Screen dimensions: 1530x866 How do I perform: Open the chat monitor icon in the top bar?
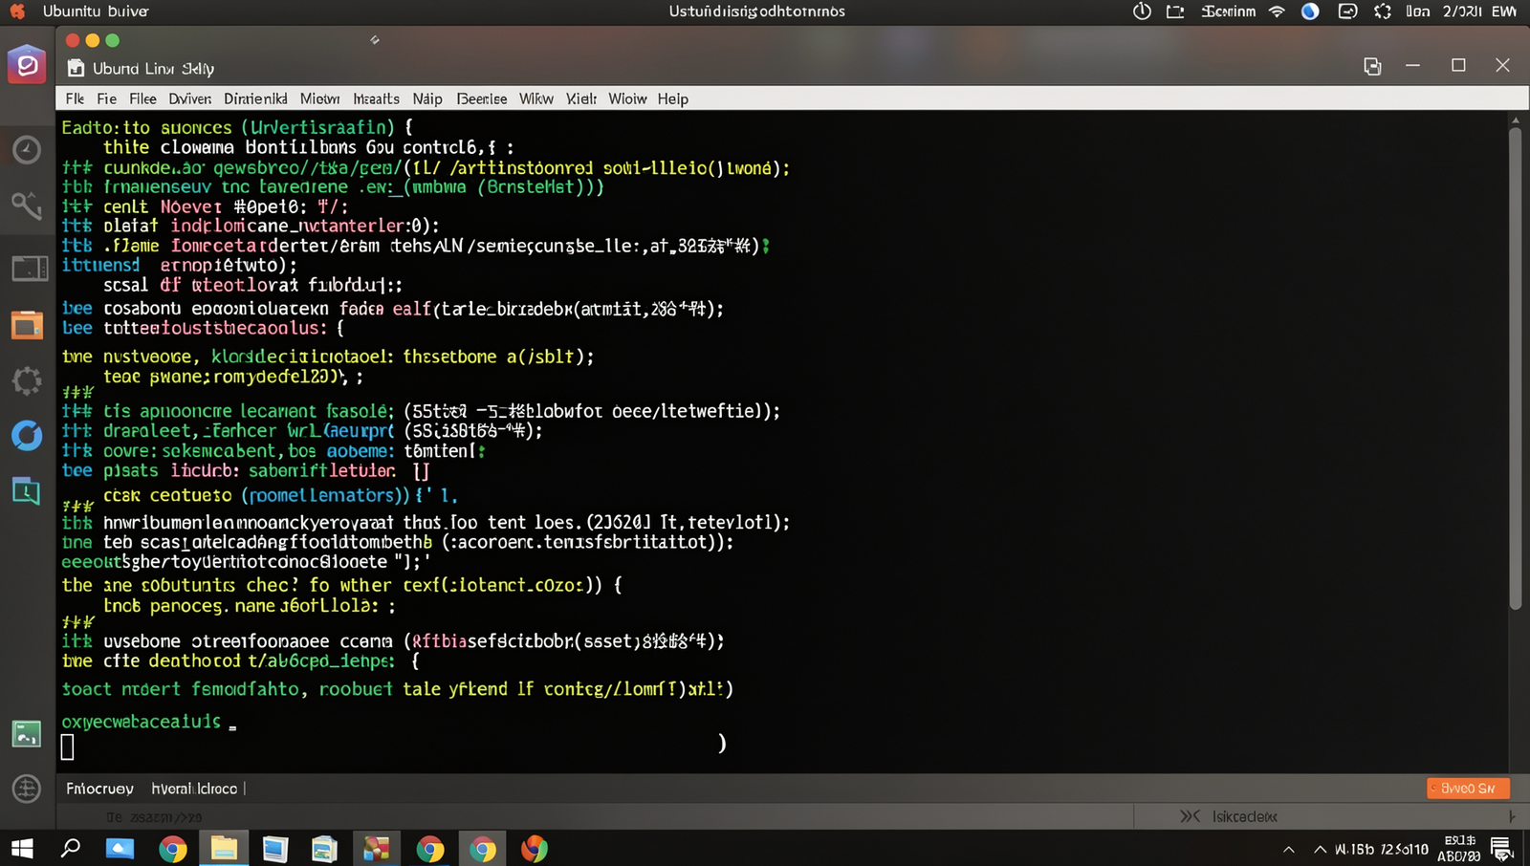1347,11
